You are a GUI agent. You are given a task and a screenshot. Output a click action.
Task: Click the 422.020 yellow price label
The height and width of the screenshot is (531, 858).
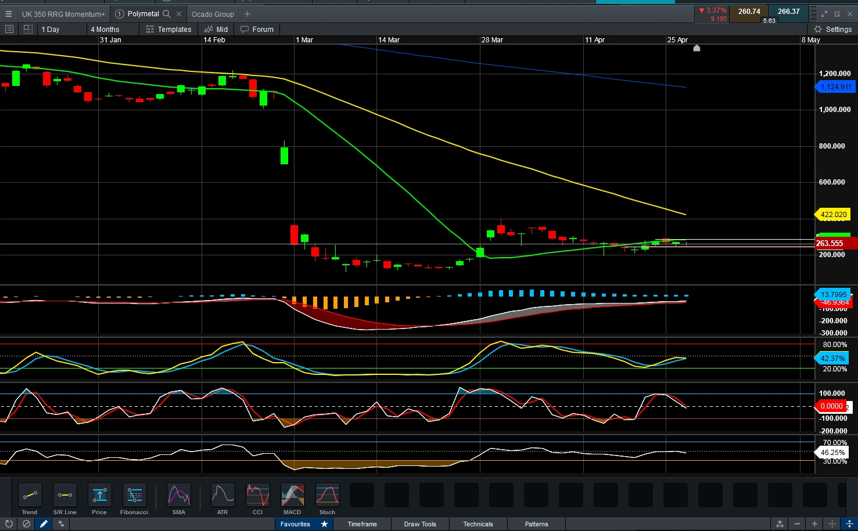(x=834, y=214)
